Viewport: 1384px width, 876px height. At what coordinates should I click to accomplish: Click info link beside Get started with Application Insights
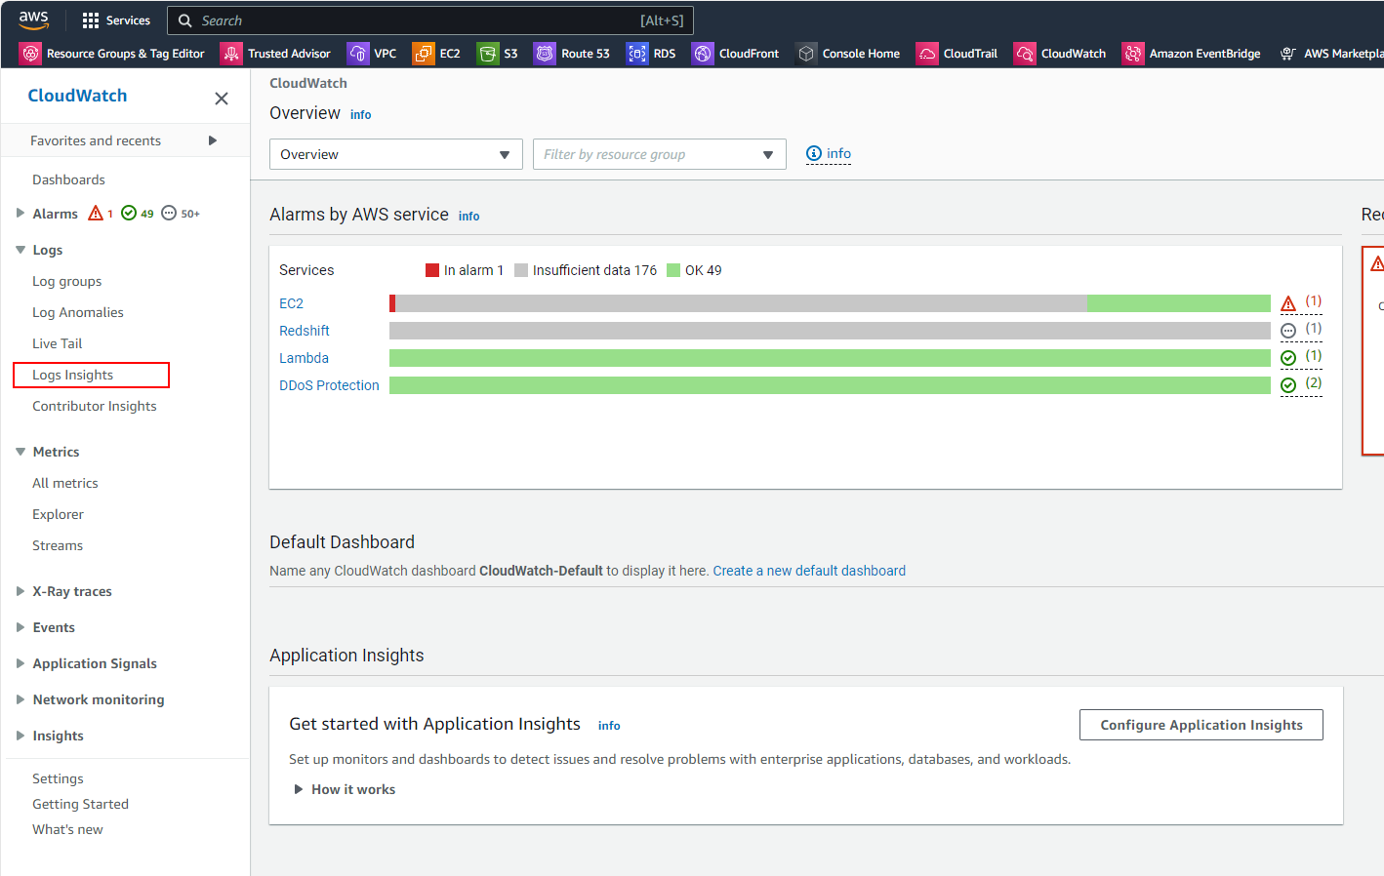[x=609, y=726]
